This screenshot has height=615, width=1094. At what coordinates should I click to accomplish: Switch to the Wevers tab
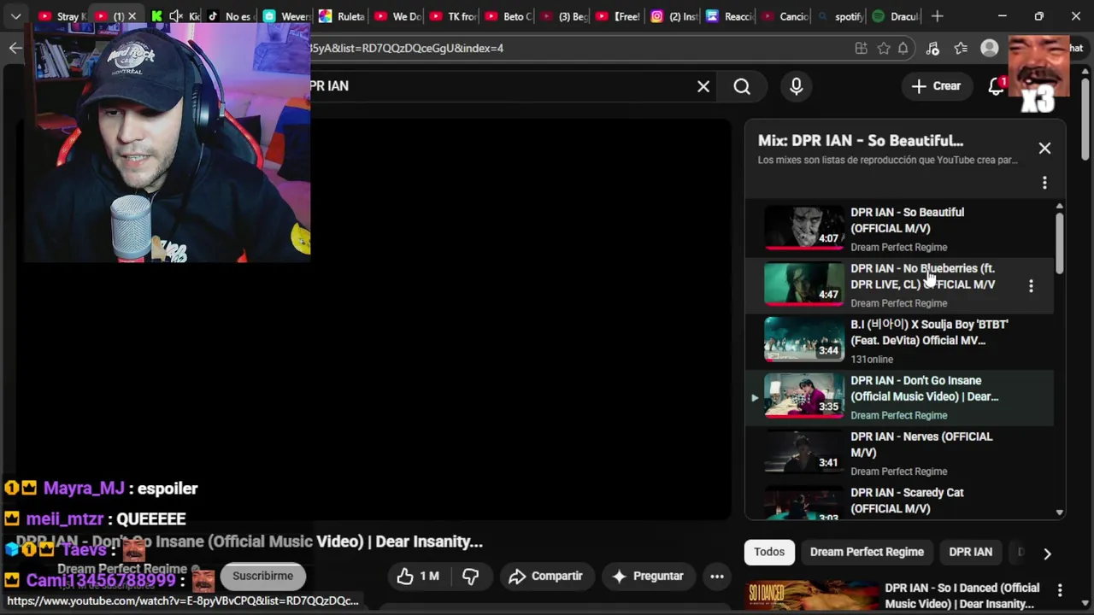[x=287, y=16]
